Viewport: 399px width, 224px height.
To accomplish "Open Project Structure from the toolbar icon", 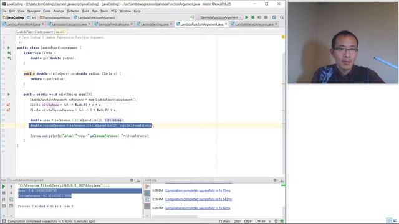I will 274,17.
